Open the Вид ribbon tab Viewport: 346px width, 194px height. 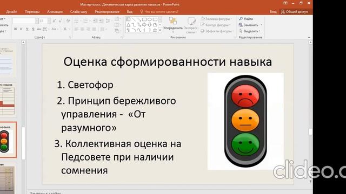point(130,12)
